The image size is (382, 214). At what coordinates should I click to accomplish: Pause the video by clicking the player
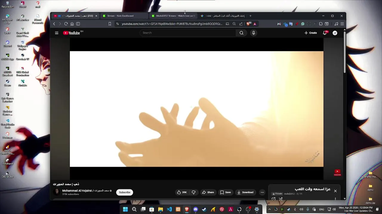coord(196,109)
